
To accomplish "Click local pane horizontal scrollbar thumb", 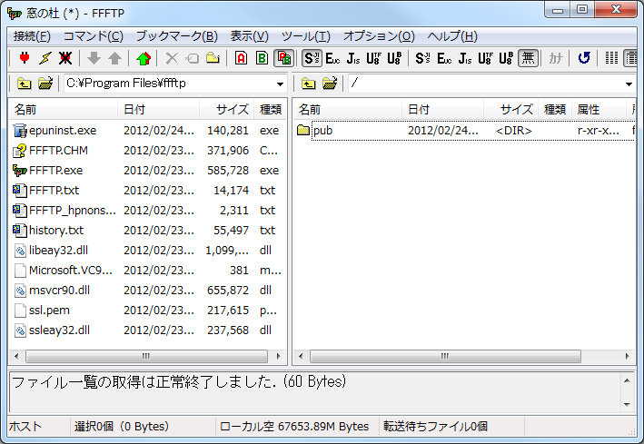I will tap(146, 356).
